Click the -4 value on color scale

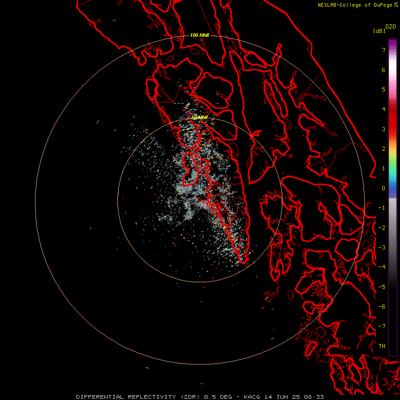pyautogui.click(x=382, y=267)
